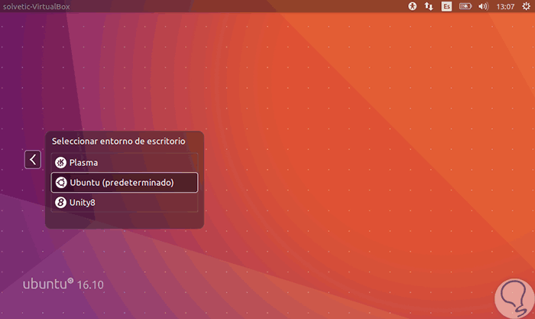Choose Ubuntu (predeterminado) session

(x=125, y=182)
